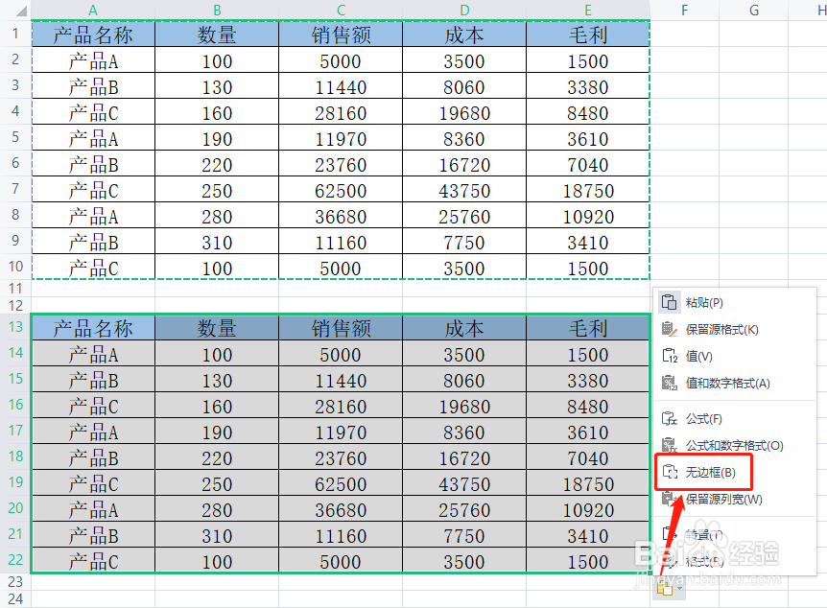Choose the 格式(R) menu entry

(705, 563)
